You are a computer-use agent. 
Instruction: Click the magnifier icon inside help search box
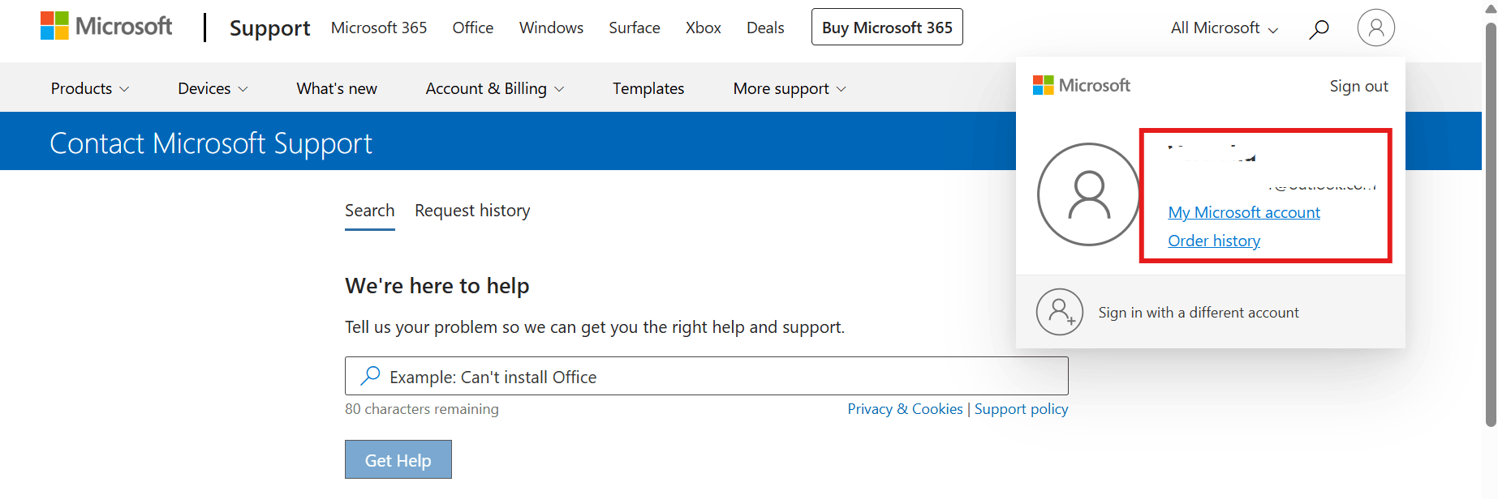pyautogui.click(x=370, y=376)
